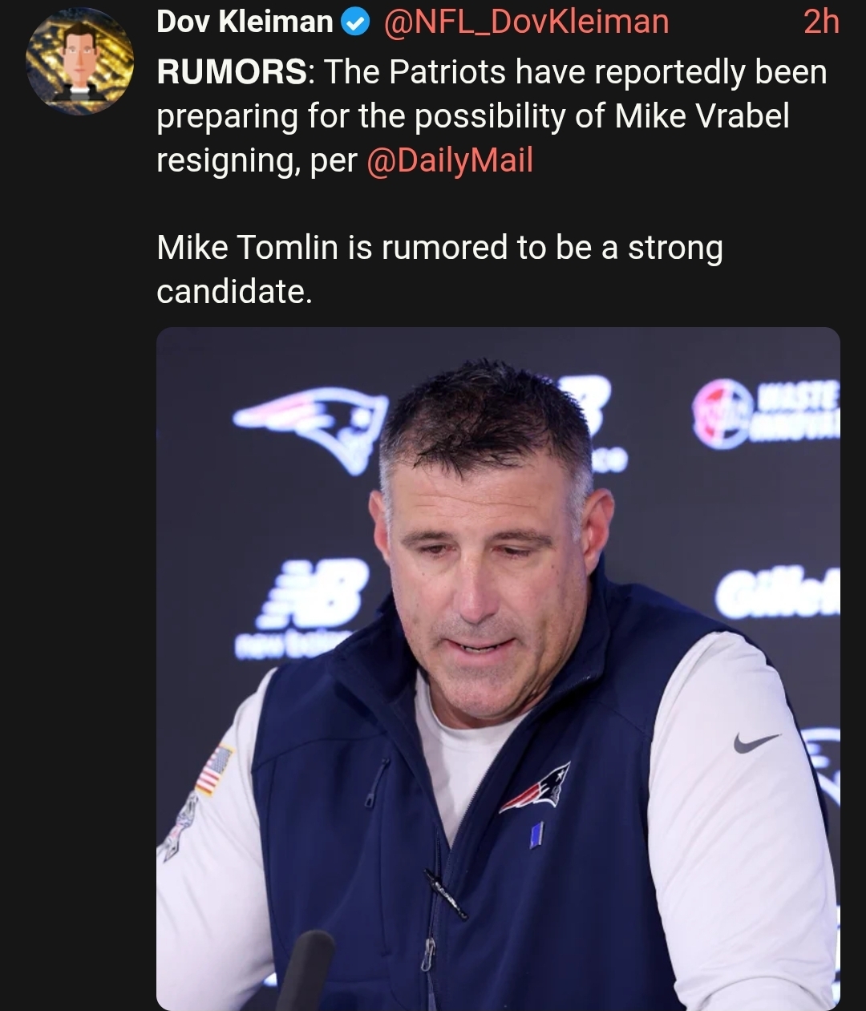This screenshot has height=1011, width=866.
Task: Click the Nike swoosh on the sleeve
Action: pyautogui.click(x=756, y=742)
